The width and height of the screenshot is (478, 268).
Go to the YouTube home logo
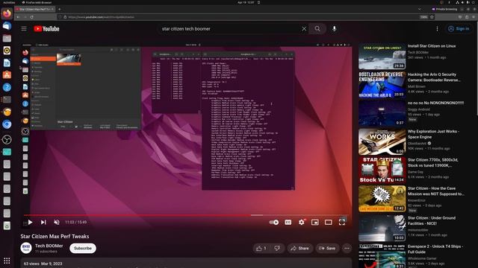(46, 28)
